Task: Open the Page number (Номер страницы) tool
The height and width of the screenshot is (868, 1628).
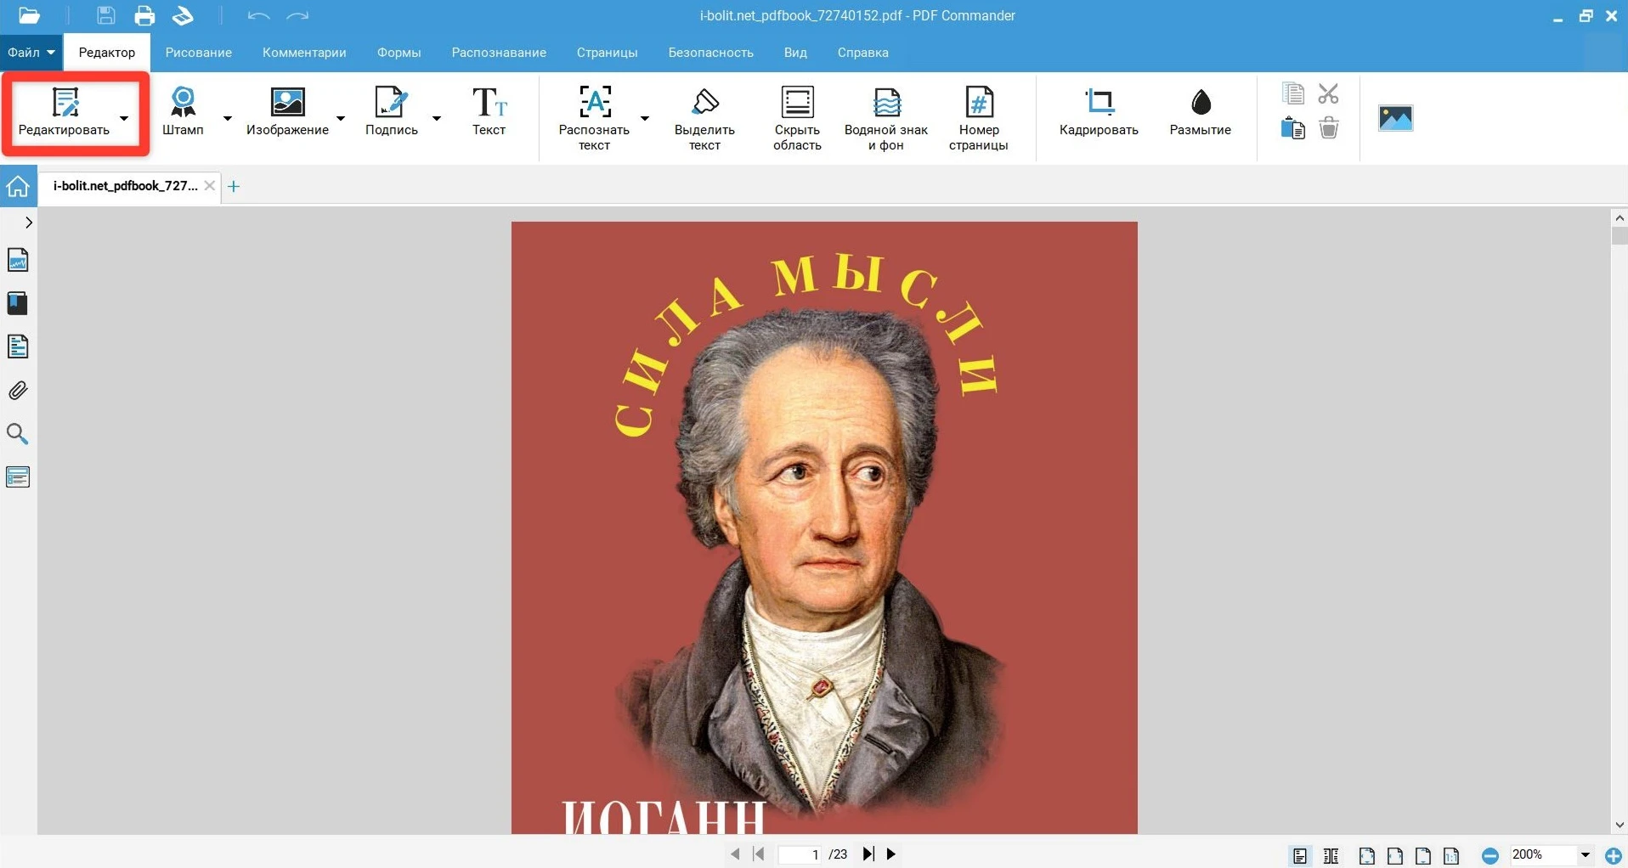Action: [978, 117]
